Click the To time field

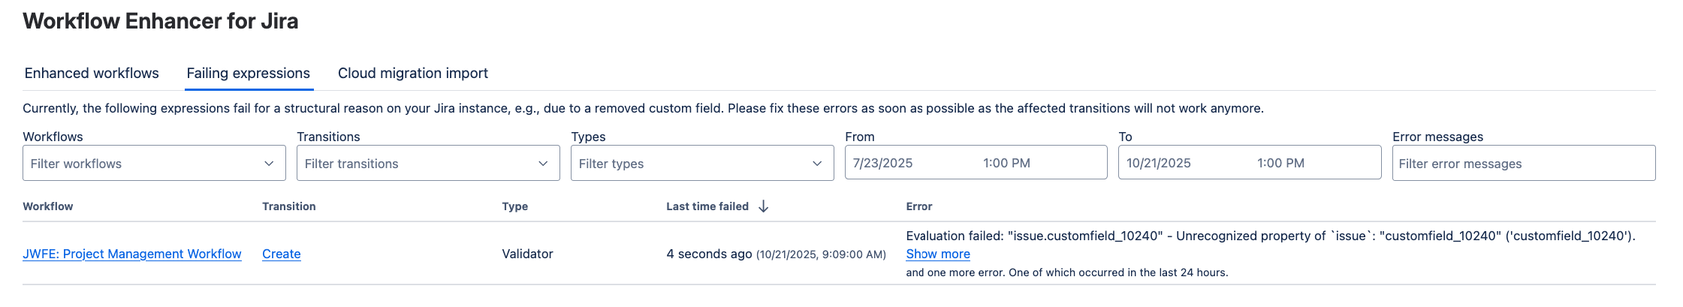point(1280,164)
